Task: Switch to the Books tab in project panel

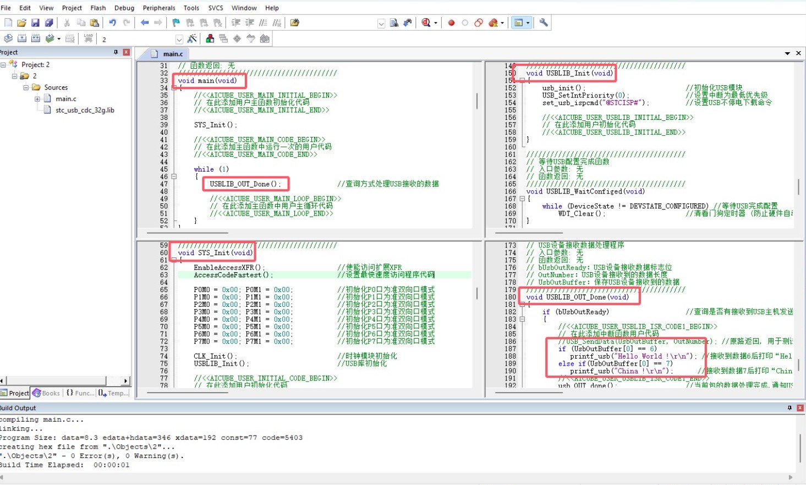Action: (46, 393)
